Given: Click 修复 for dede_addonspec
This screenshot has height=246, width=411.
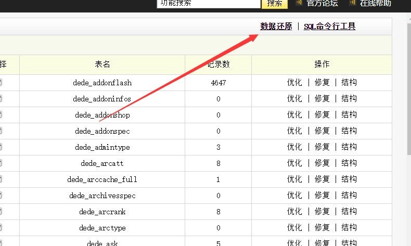Looking at the screenshot, I should pos(322,131).
